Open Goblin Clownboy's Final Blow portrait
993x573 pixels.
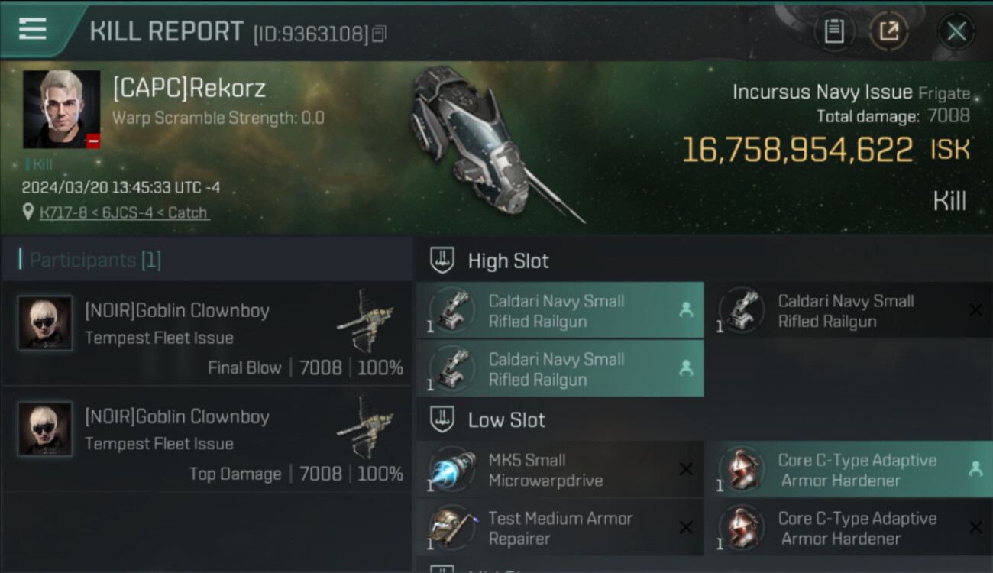[45, 323]
